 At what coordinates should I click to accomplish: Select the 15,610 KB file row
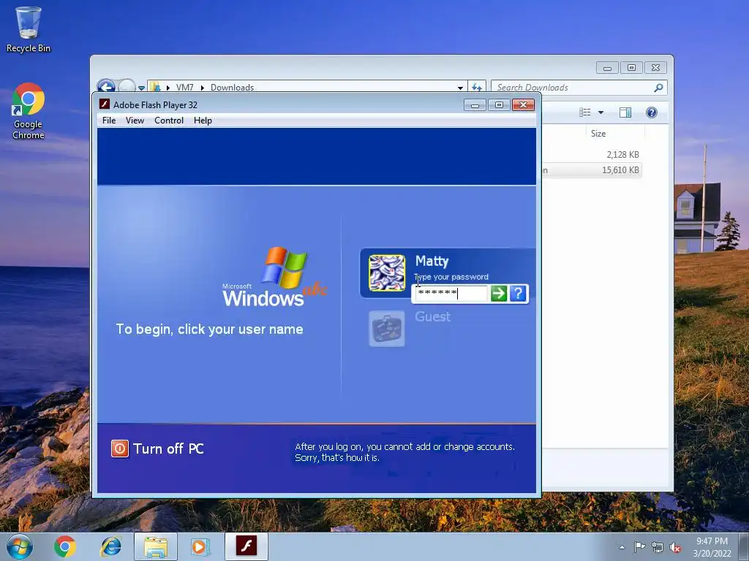[x=592, y=169]
